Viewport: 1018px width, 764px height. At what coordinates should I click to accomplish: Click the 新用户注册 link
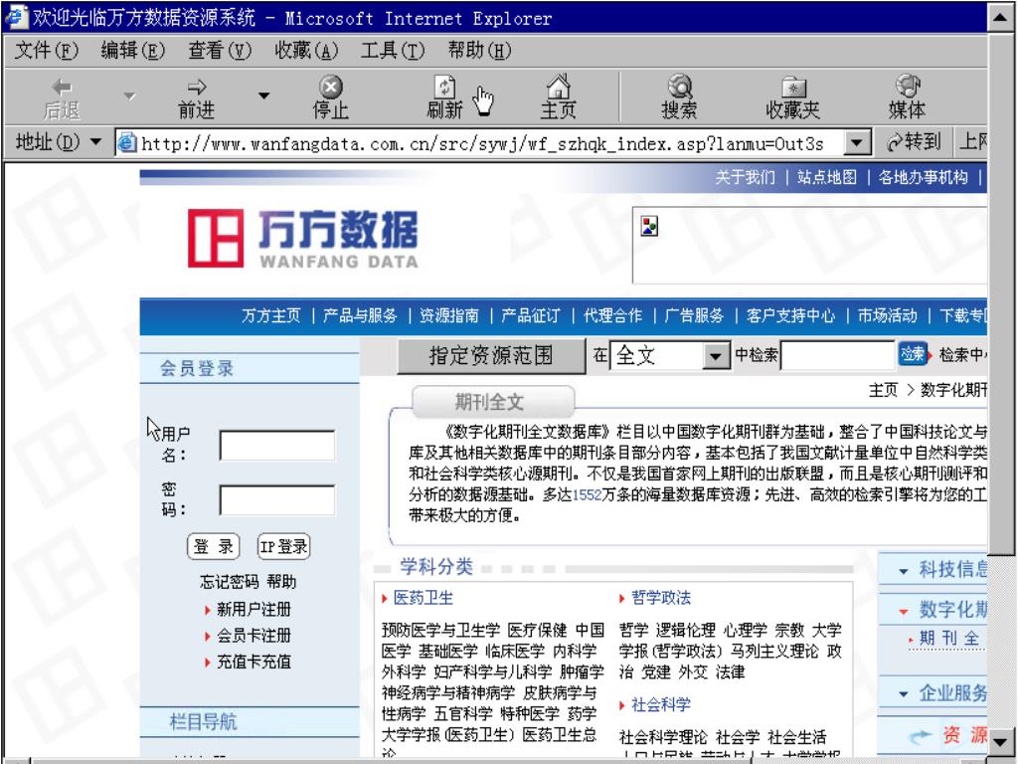pyautogui.click(x=254, y=610)
